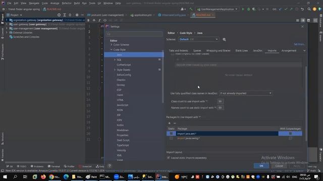Expand Color Scheme tree node
The height and width of the screenshot is (181, 323).
pyautogui.click(x=112, y=45)
